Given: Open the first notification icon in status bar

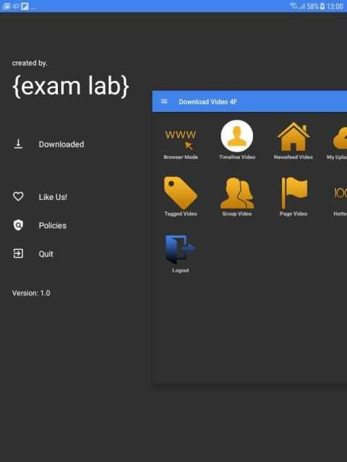Looking at the screenshot, I should 7,6.
